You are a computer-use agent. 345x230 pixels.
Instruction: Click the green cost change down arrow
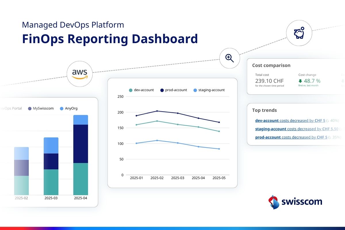click(301, 81)
